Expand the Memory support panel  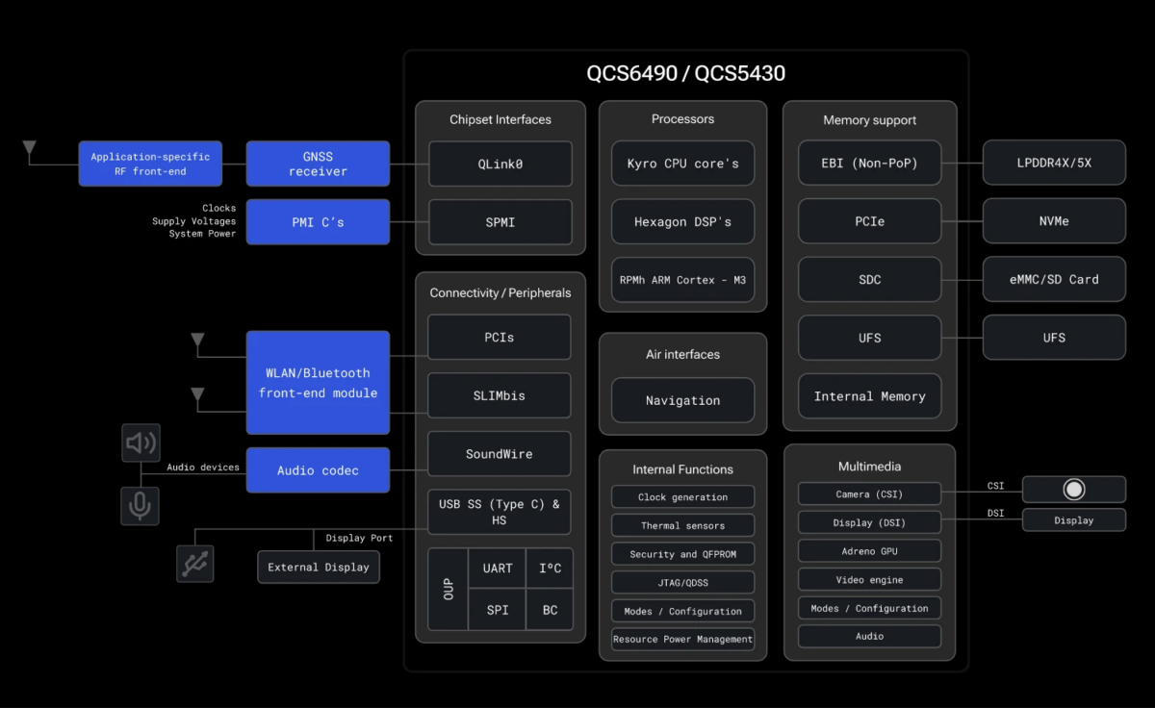click(x=869, y=120)
